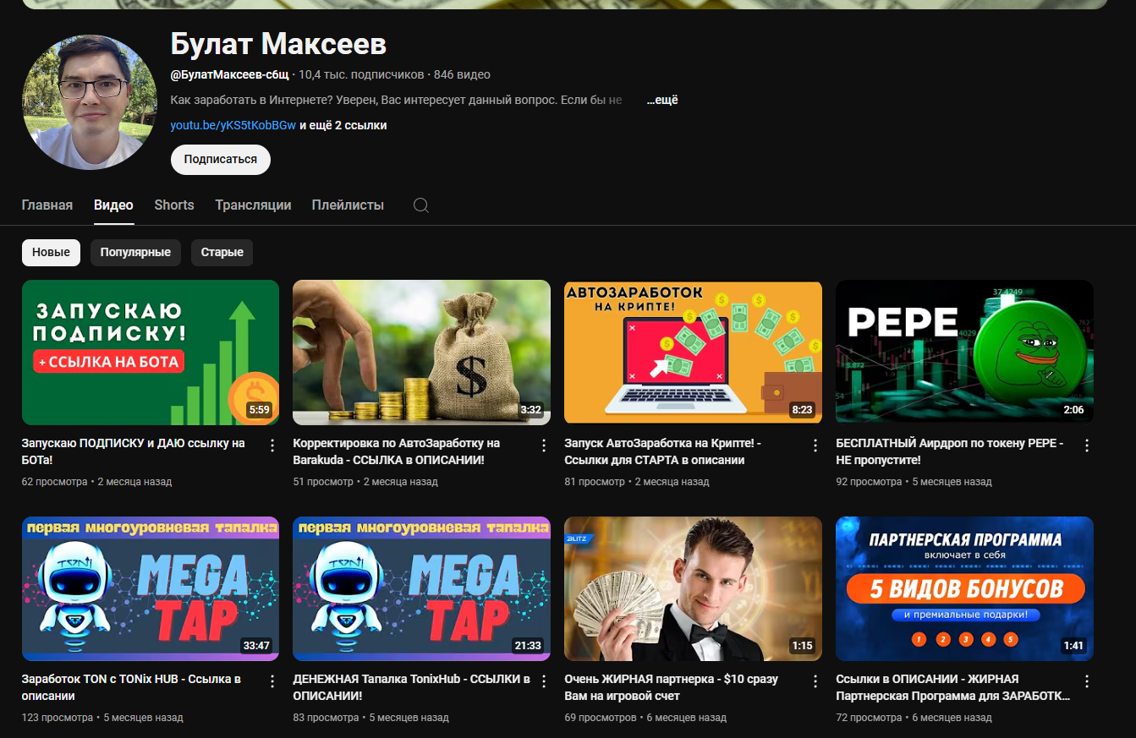
Task: Click the channel profile picture
Action: tap(89, 101)
